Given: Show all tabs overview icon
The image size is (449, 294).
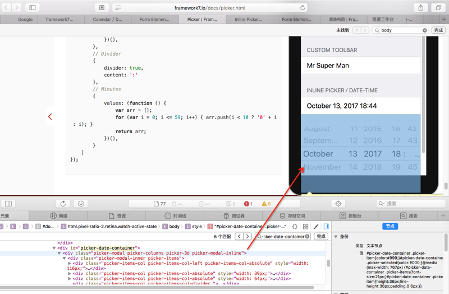Looking at the screenshot, I should [x=438, y=7].
